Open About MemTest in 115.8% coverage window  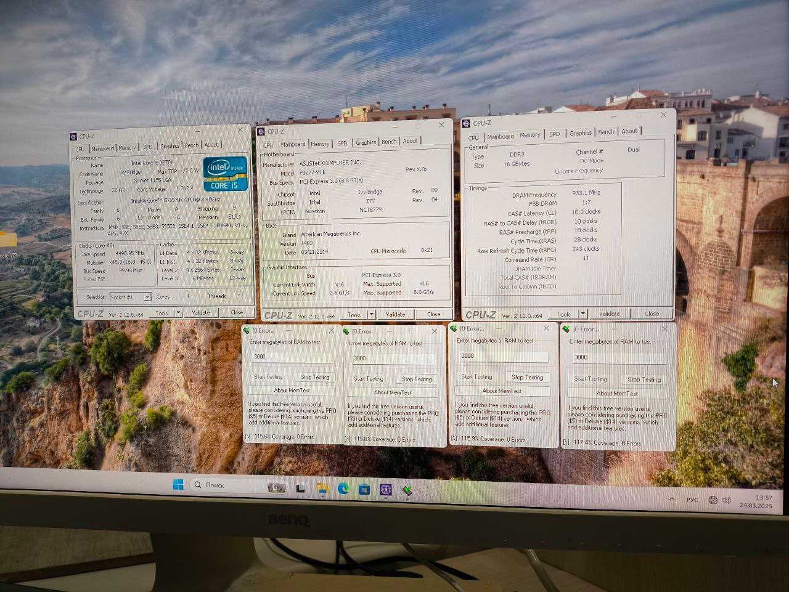pyautogui.click(x=393, y=392)
